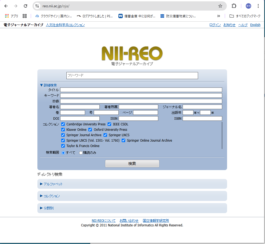Open すべてのブックマーク folder
265x244 pixels.
tap(245, 16)
